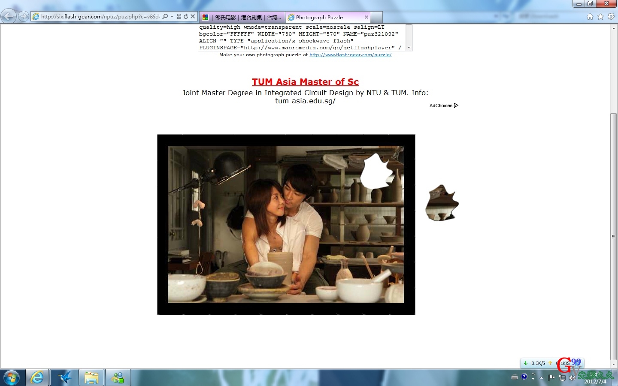Toggle Compatibility View icon in address bar
Image resolution: width=618 pixels, height=386 pixels.
(179, 17)
